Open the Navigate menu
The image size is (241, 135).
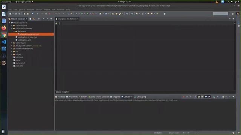pyautogui.click(x=31, y=10)
